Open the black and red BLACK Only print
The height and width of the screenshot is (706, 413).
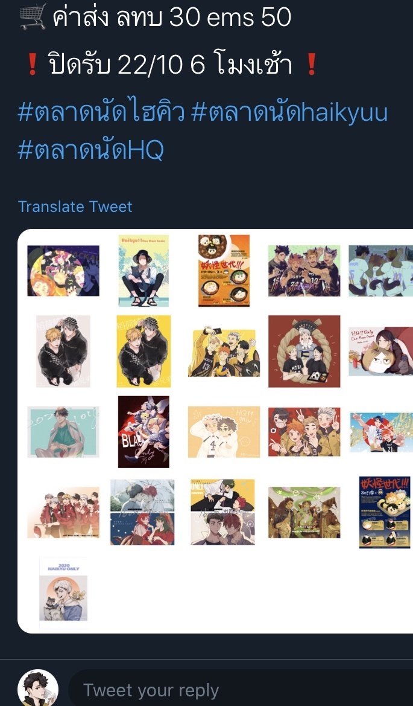144,432
